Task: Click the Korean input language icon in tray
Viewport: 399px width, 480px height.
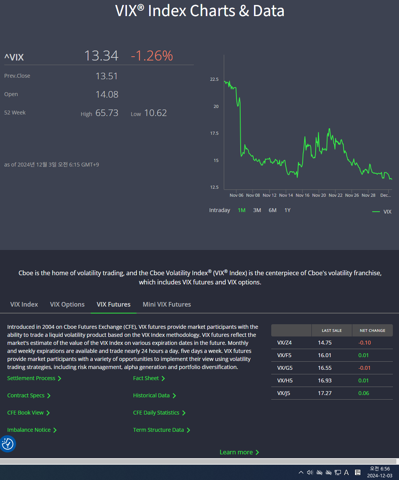Action: pos(358,472)
